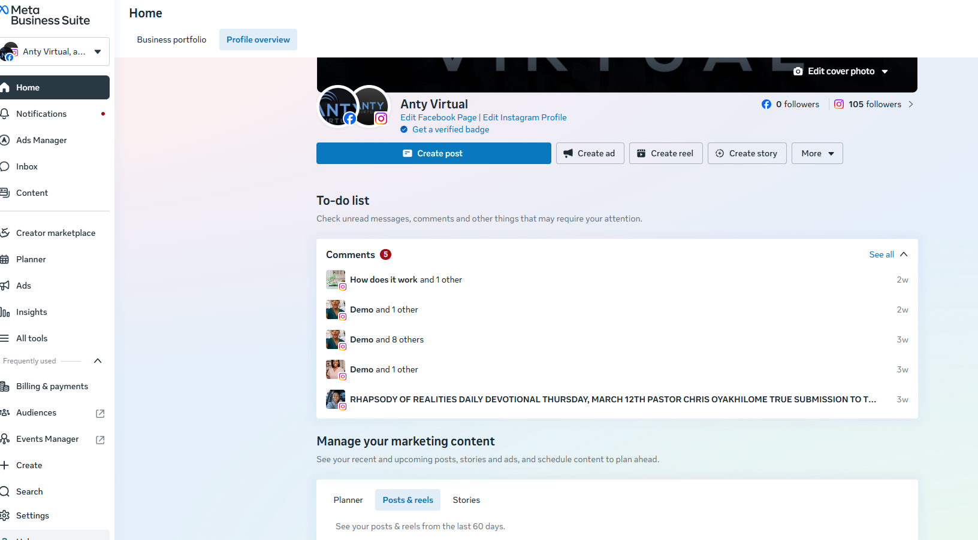
Task: Switch to the Business portfolio tab
Action: click(x=171, y=40)
